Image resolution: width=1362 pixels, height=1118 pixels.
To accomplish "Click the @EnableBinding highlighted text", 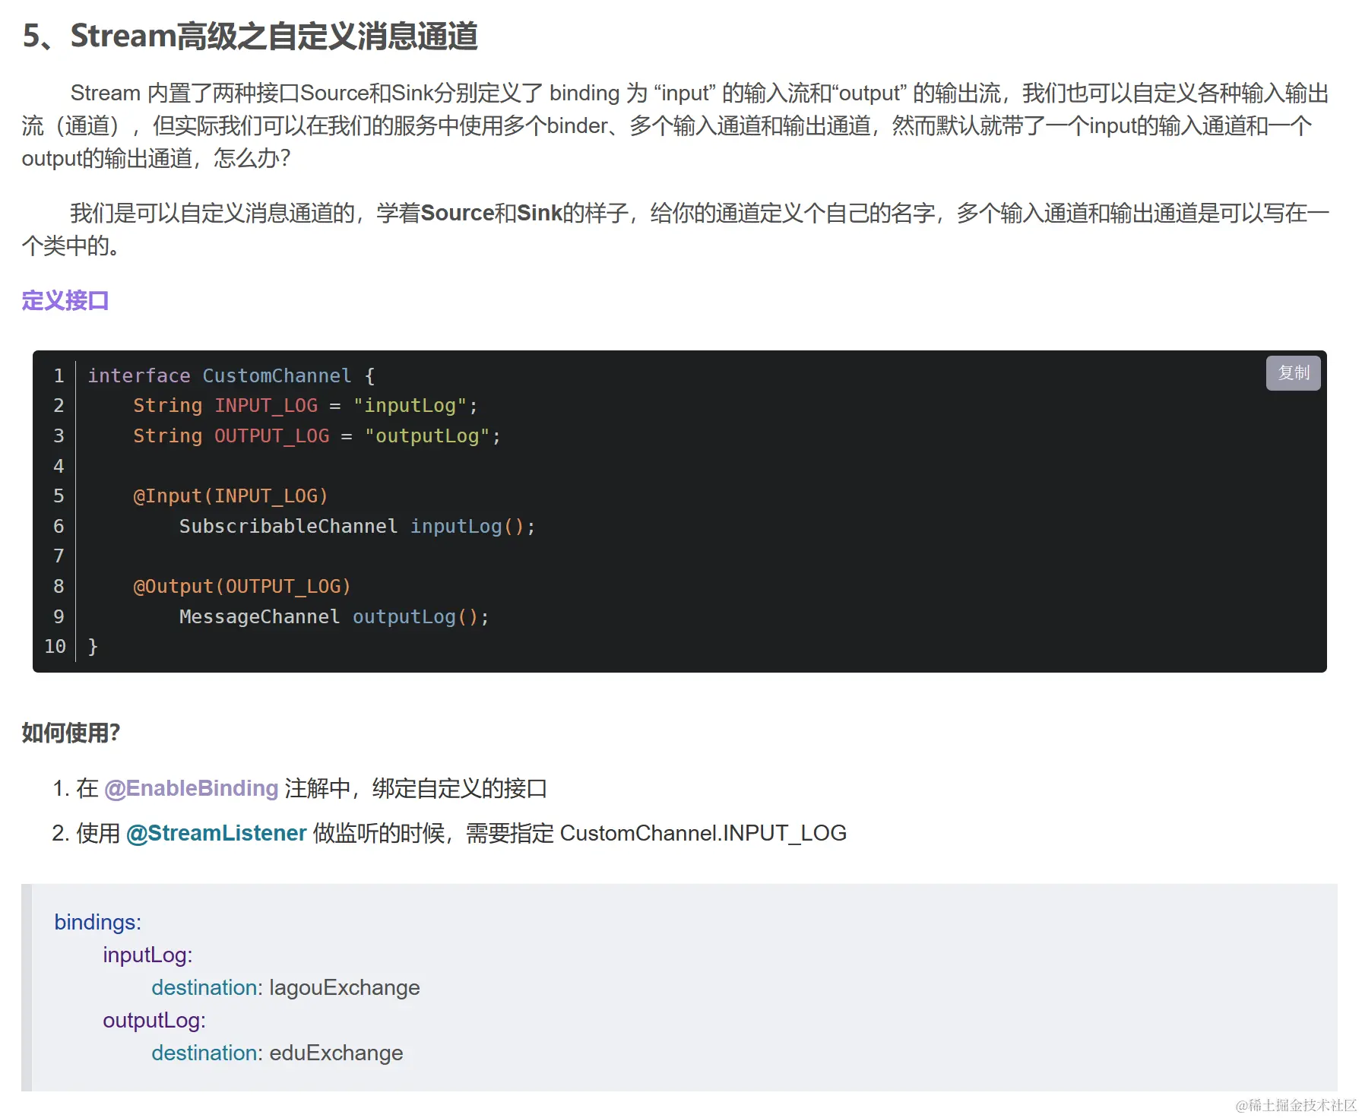I will click(x=191, y=788).
